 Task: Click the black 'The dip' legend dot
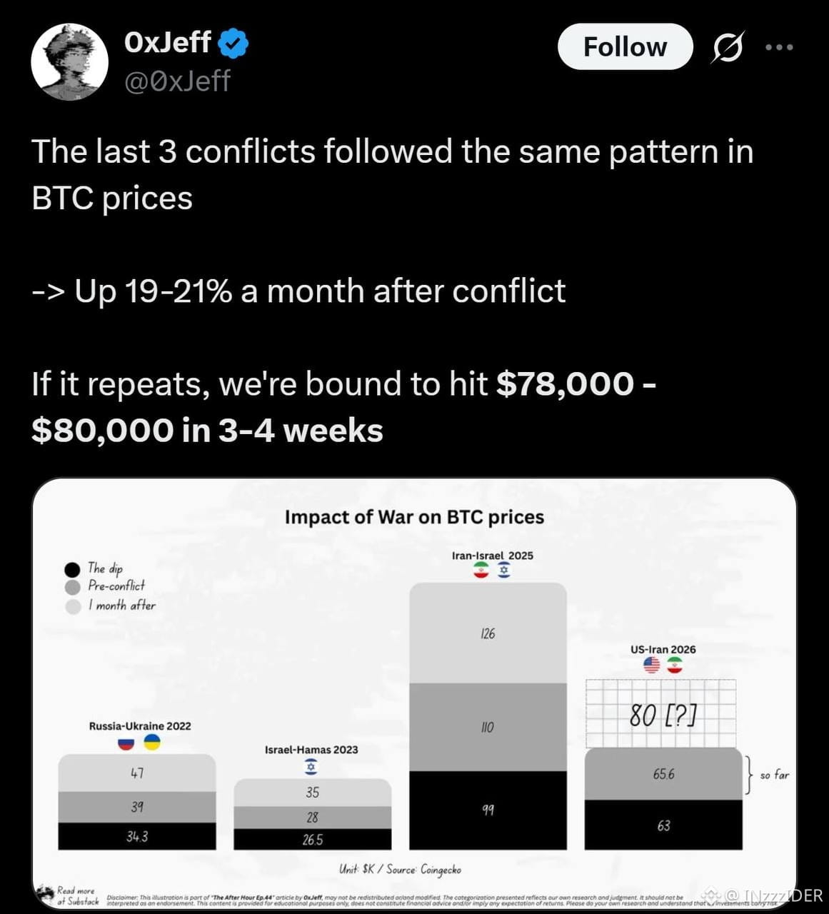pyautogui.click(x=72, y=569)
